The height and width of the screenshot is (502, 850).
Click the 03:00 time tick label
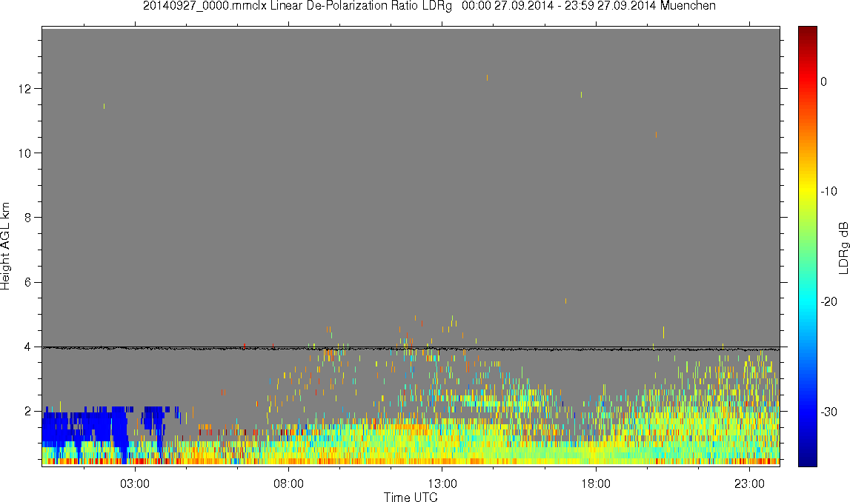coord(134,483)
